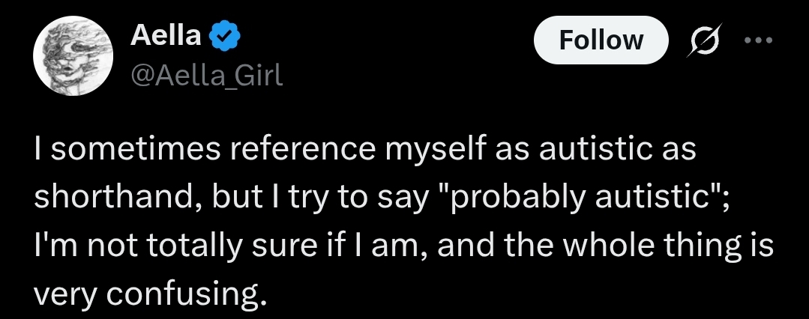Open the three-dot more options menu

759,40
